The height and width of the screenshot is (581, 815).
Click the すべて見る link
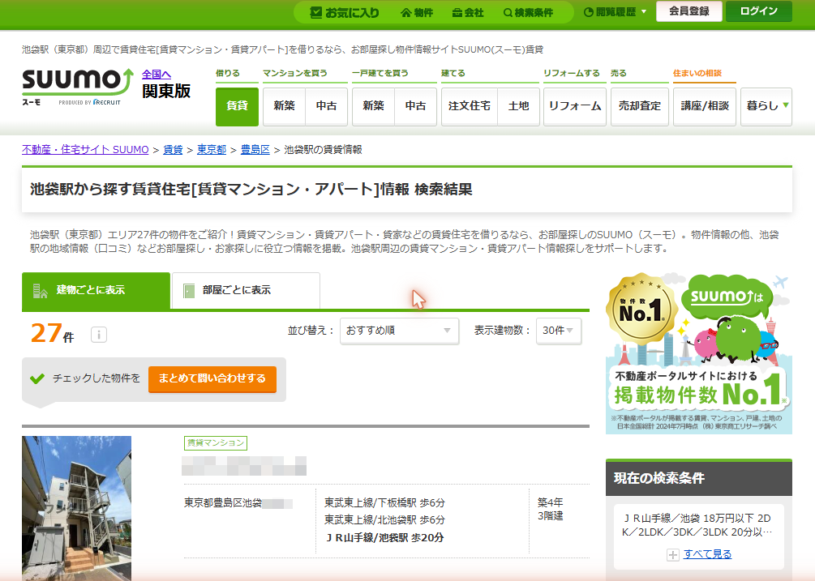[707, 554]
